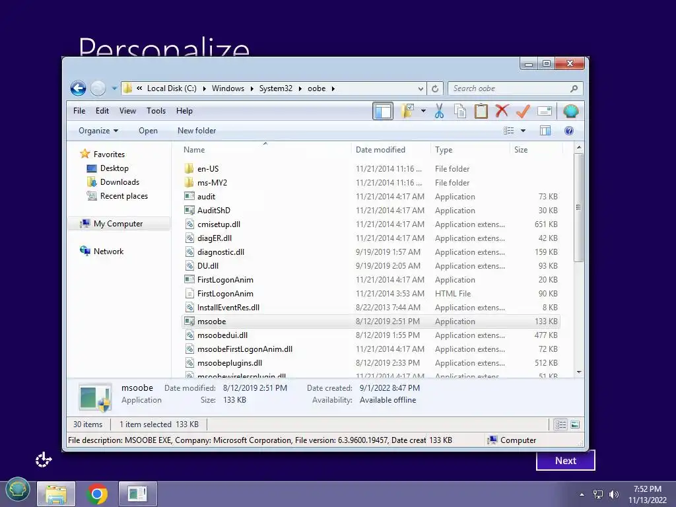The image size is (676, 507).
Task: Click the orange checkmark Properties icon
Action: point(523,111)
